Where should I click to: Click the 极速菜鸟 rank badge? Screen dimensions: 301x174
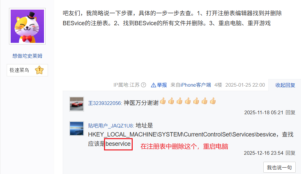click(27, 70)
